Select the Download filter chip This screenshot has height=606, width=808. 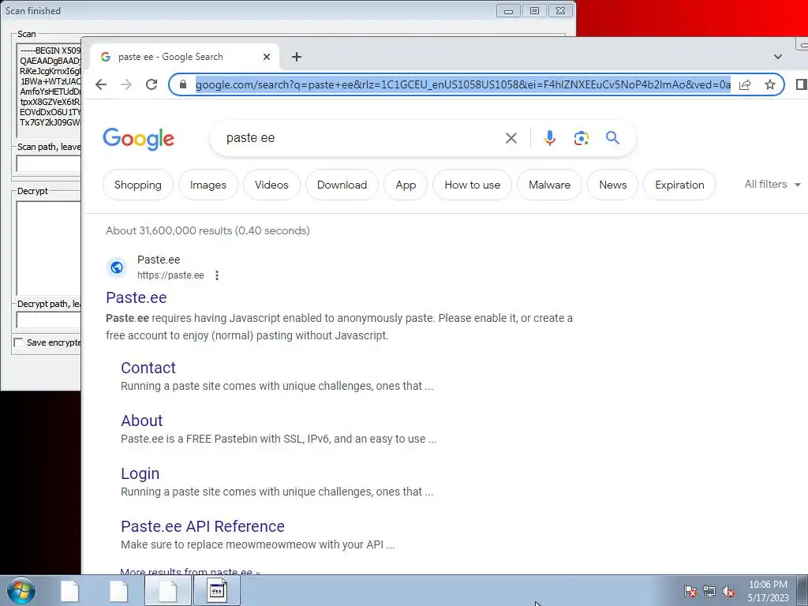(x=342, y=185)
